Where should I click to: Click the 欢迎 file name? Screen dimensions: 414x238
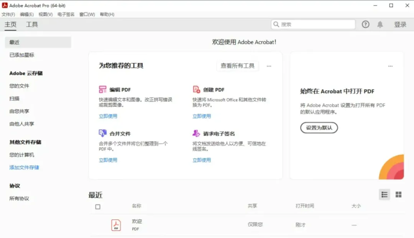[137, 222]
